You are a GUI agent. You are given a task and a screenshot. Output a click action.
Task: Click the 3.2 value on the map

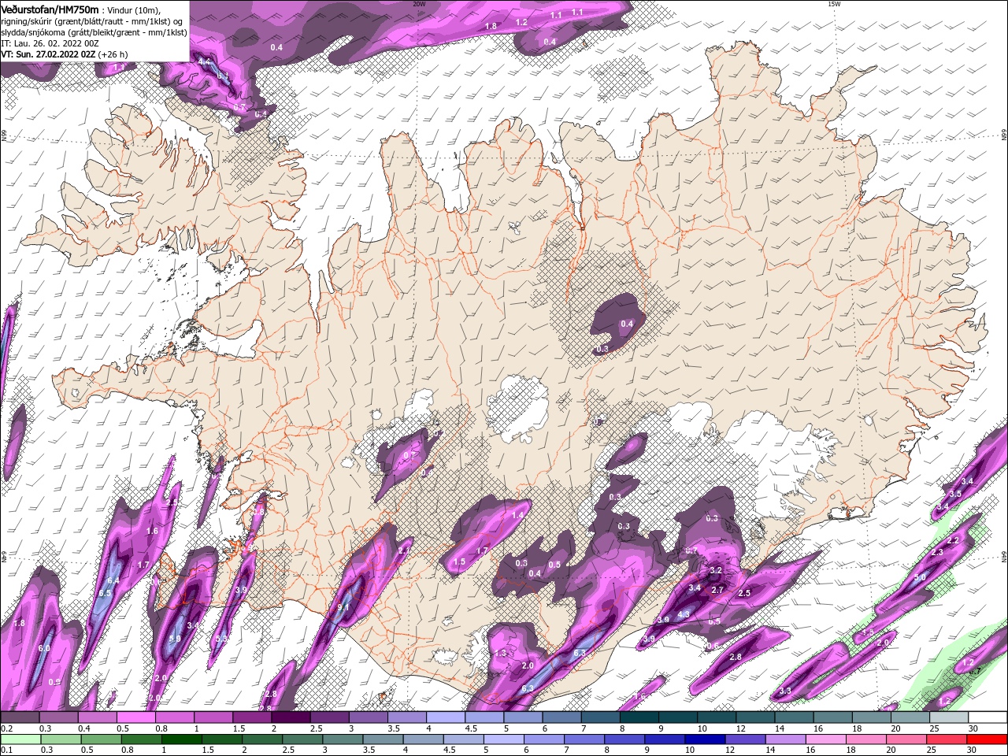coord(716,570)
